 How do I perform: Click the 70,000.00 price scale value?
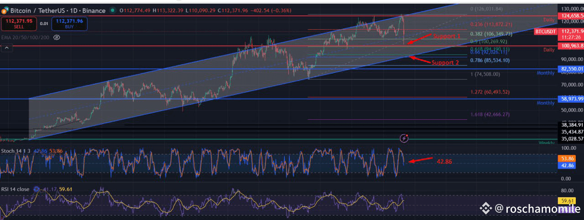571,85
